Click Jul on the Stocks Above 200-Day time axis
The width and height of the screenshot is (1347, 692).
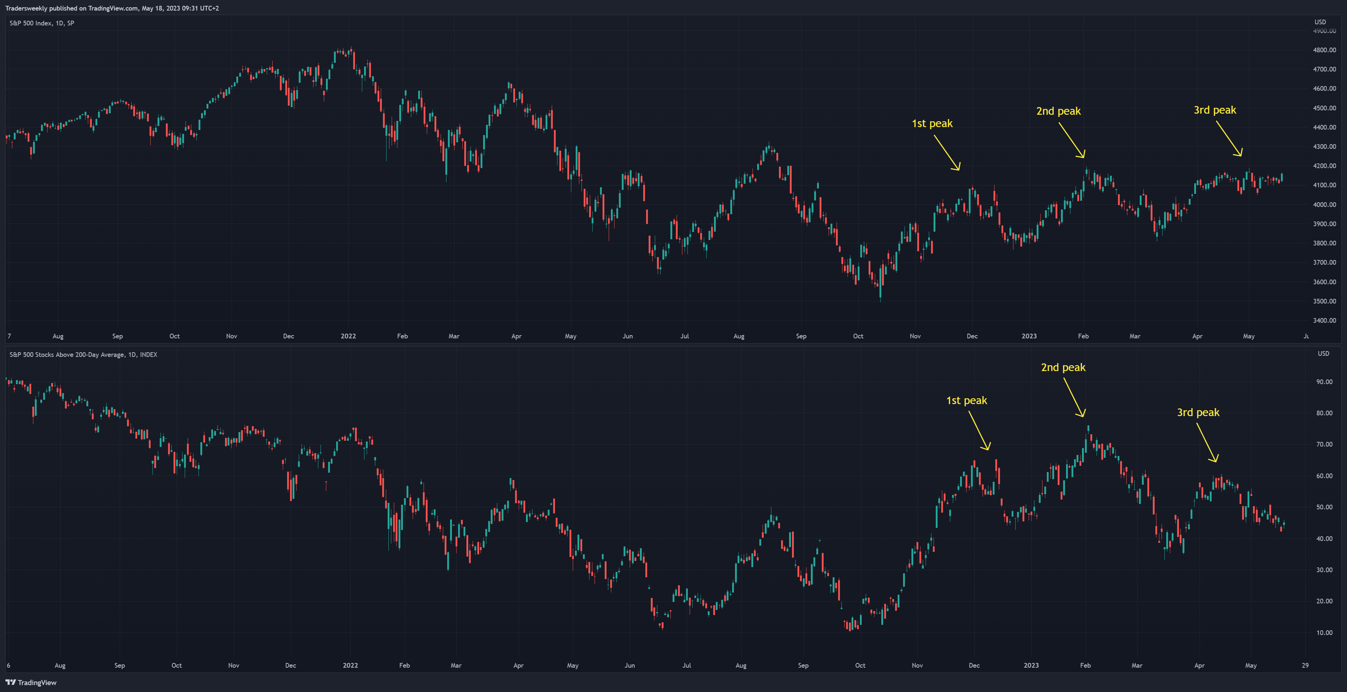coord(687,666)
